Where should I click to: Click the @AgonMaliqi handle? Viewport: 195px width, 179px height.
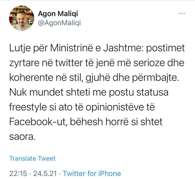(59, 23)
